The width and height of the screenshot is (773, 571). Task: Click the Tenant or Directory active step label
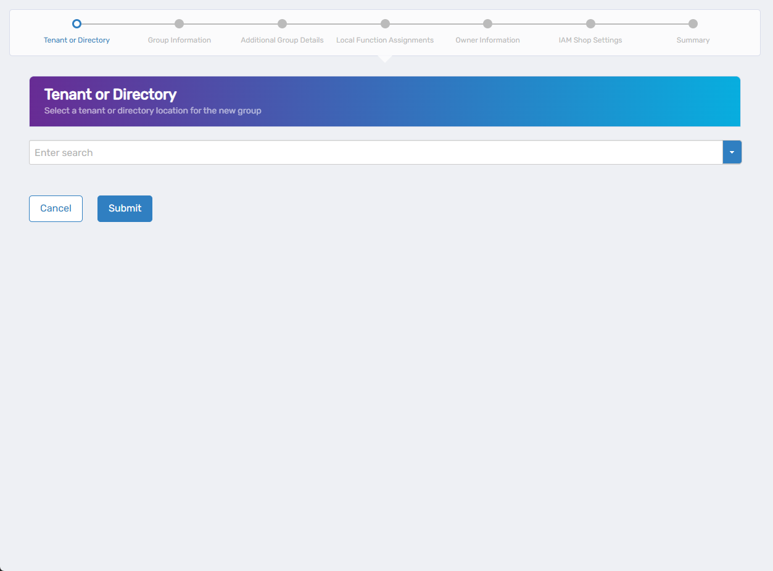point(76,39)
